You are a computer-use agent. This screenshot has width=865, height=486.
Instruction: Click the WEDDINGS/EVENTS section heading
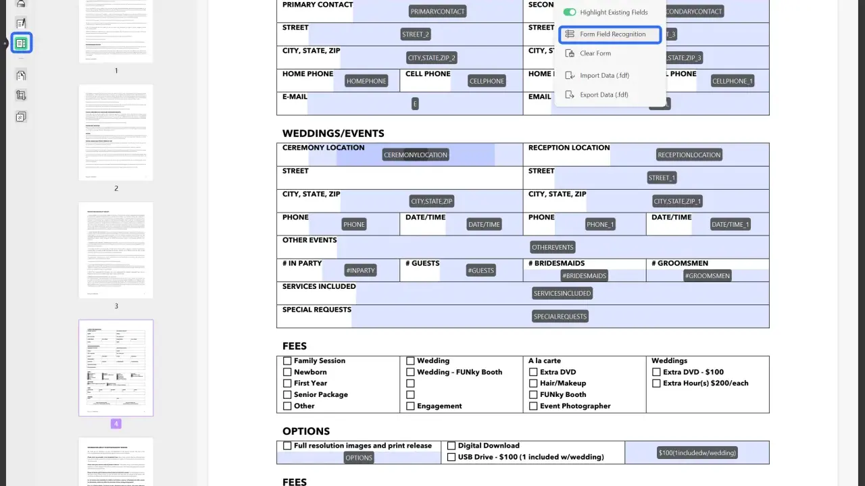click(333, 134)
